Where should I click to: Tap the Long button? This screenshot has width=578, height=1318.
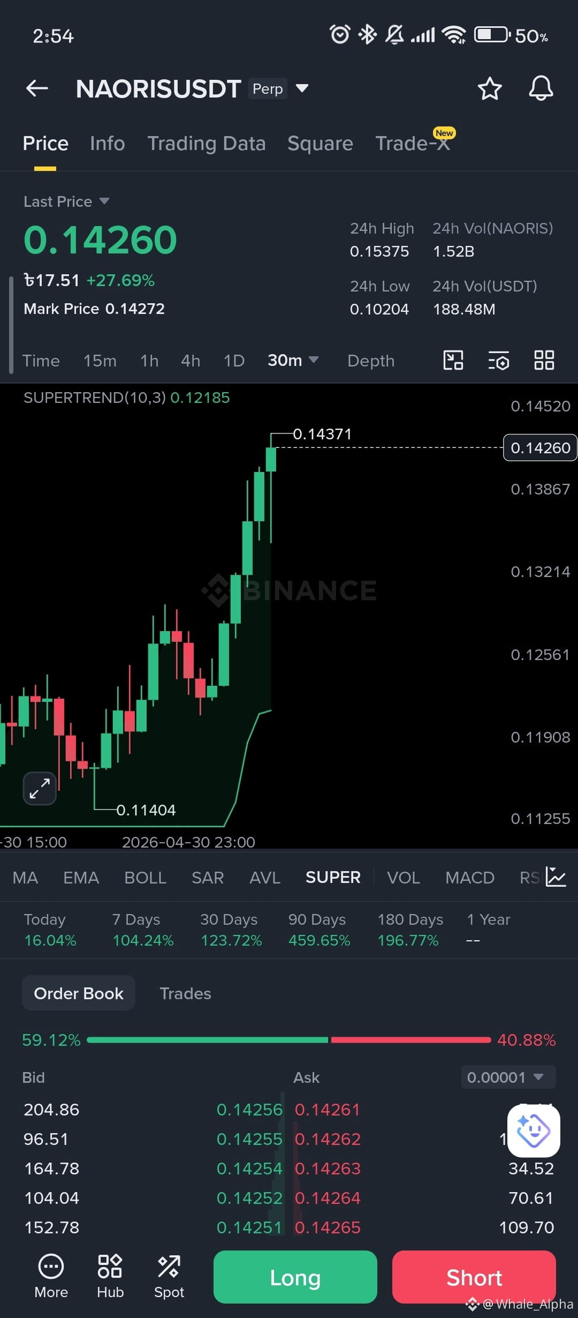(x=295, y=1277)
